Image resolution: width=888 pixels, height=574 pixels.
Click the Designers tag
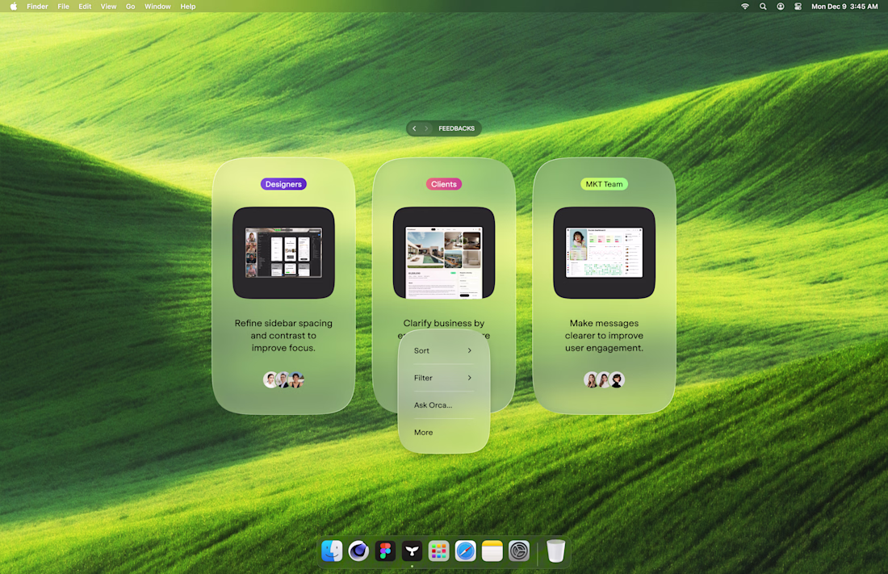coord(283,184)
